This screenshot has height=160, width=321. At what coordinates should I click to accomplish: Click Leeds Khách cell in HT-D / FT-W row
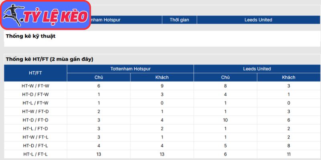tap(288, 94)
